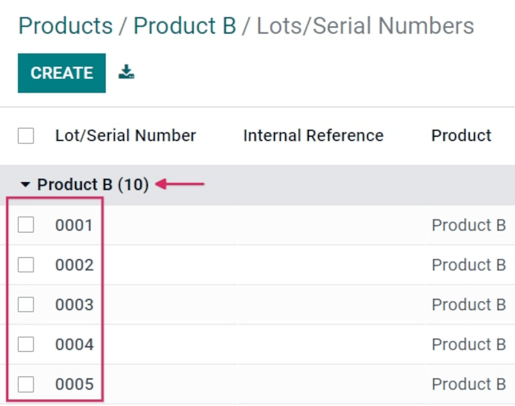Check the box for lot 0001

pyautogui.click(x=26, y=225)
